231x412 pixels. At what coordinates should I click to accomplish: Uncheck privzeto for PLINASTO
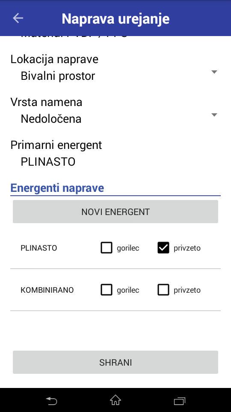(163, 248)
